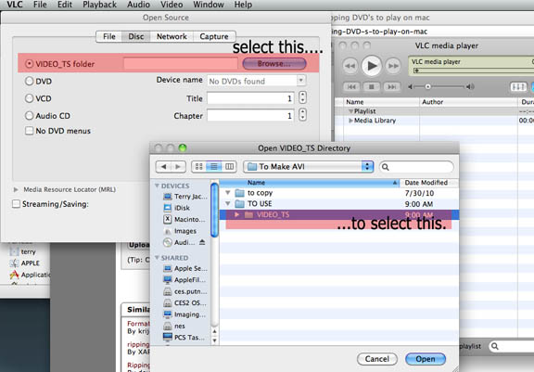Screen dimensions: 534x372
Task: Click Cancel in the file dialog
Action: click(377, 359)
